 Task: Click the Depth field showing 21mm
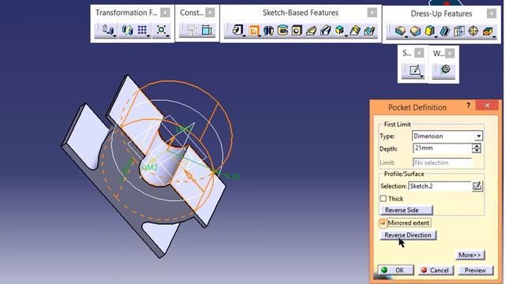click(x=442, y=148)
